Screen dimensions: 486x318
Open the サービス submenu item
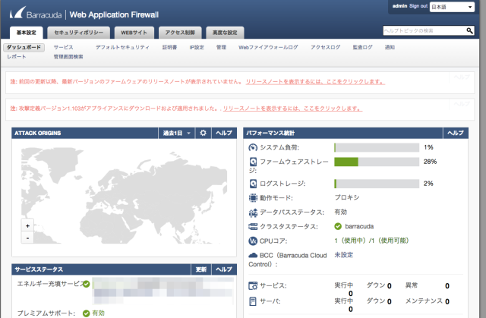coord(64,47)
